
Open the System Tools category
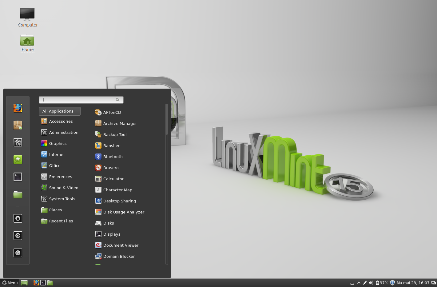58,199
